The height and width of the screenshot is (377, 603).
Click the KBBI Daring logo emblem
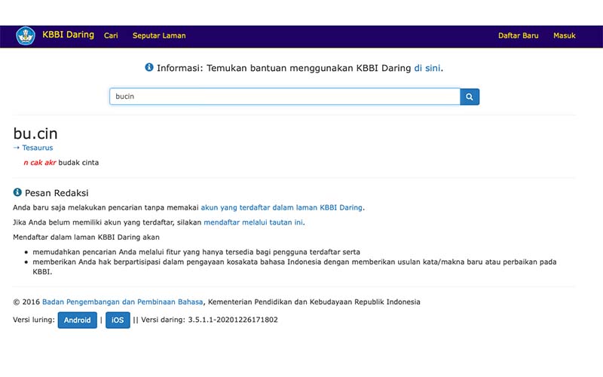(x=26, y=35)
